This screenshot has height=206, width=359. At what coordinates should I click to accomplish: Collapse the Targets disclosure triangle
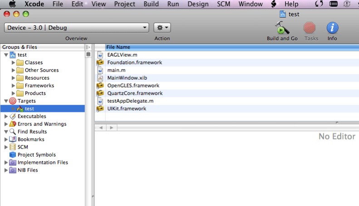6,101
